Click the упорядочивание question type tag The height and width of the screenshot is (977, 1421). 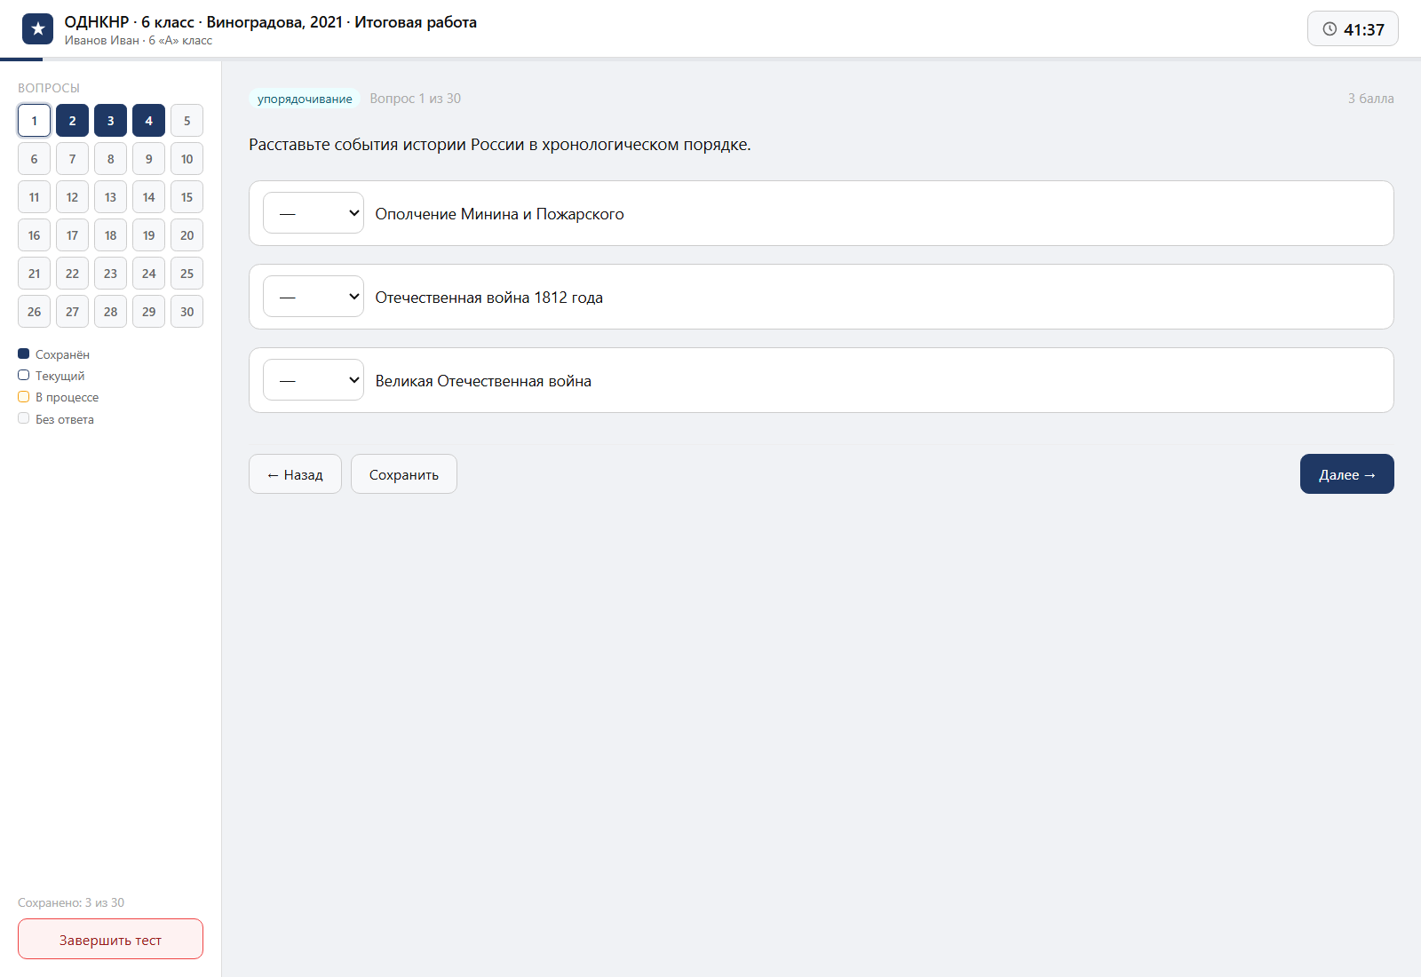(305, 99)
